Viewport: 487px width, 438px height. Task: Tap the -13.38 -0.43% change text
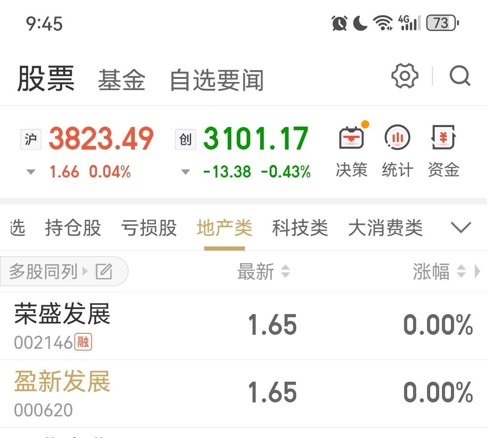(257, 172)
